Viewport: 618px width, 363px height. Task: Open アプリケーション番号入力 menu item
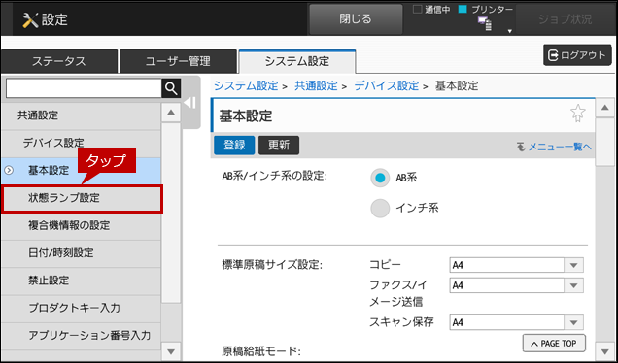(x=81, y=336)
